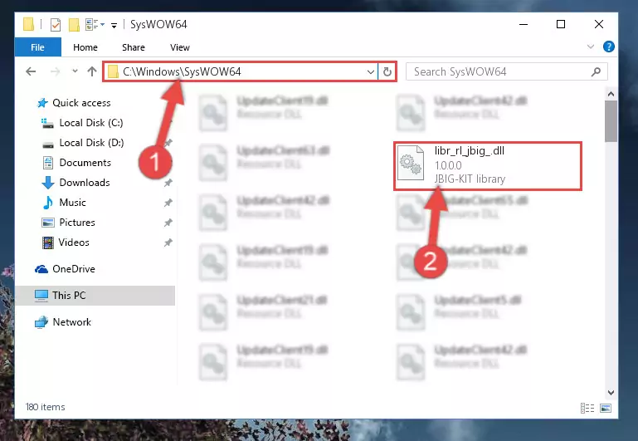Click the pin icon next to Videos
This screenshot has width=638, height=441.
tap(168, 243)
